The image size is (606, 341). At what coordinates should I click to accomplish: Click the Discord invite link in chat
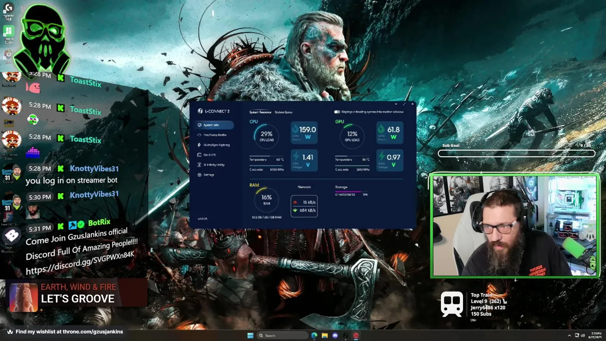point(80,263)
